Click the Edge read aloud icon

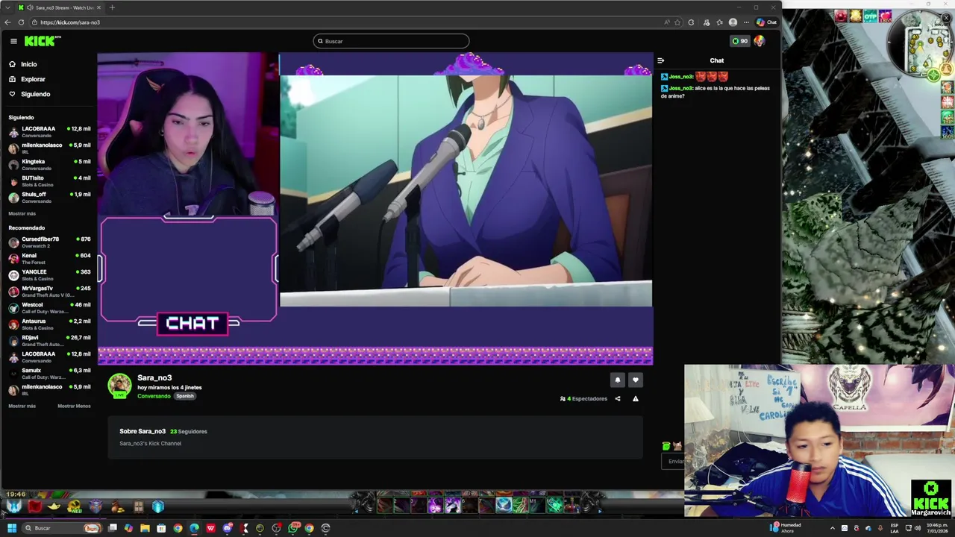[666, 22]
